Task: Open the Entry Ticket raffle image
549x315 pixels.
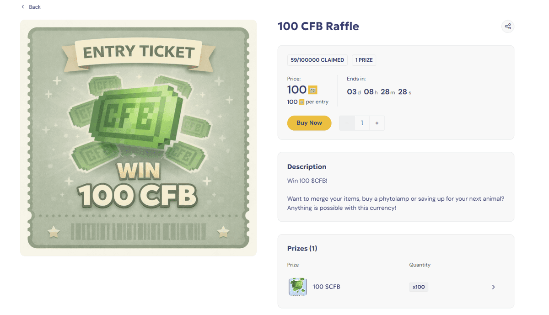Action: (x=138, y=138)
